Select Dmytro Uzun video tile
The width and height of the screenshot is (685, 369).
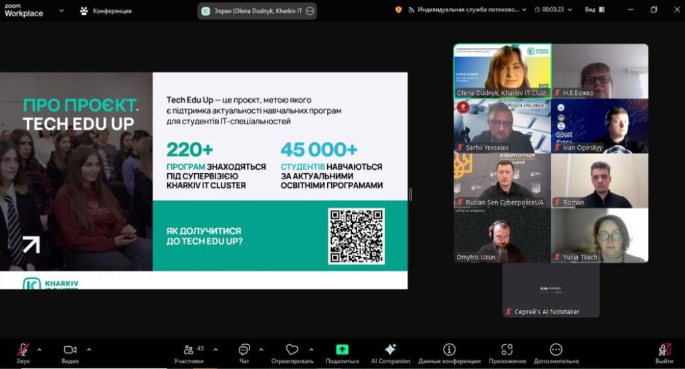tap(502, 235)
